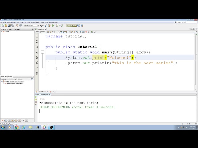Viewport: 198px width, 148px height.
Task: Select the main method in Navigator
Action: click(15, 84)
